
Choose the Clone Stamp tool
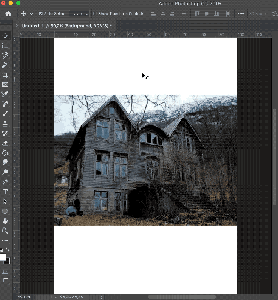5,124
